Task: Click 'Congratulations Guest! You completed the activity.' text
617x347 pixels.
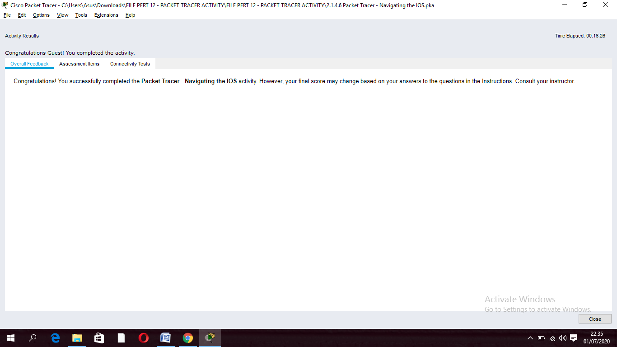Action: coord(70,53)
